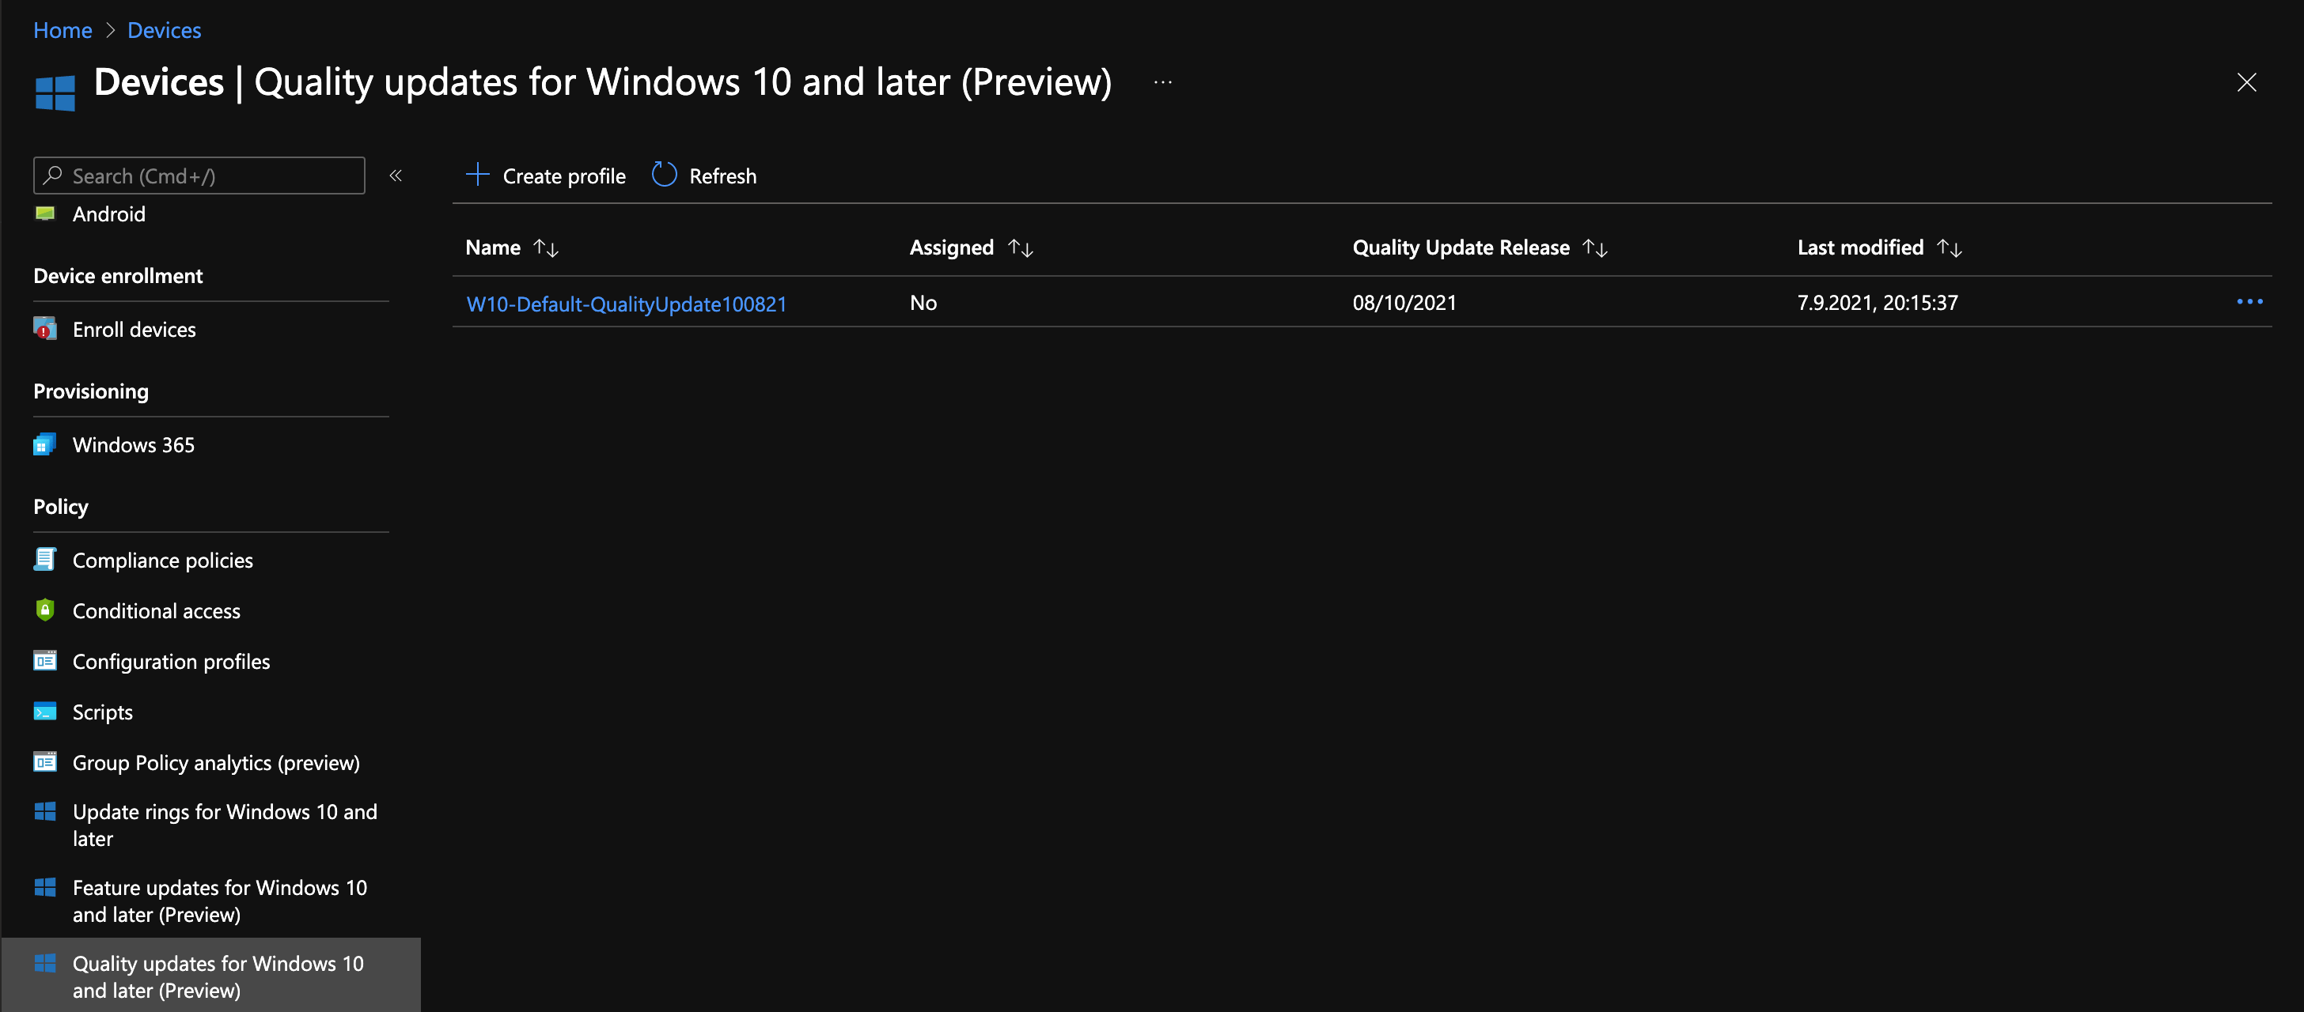
Task: Go to Home breadcrumb
Action: pyautogui.click(x=63, y=30)
